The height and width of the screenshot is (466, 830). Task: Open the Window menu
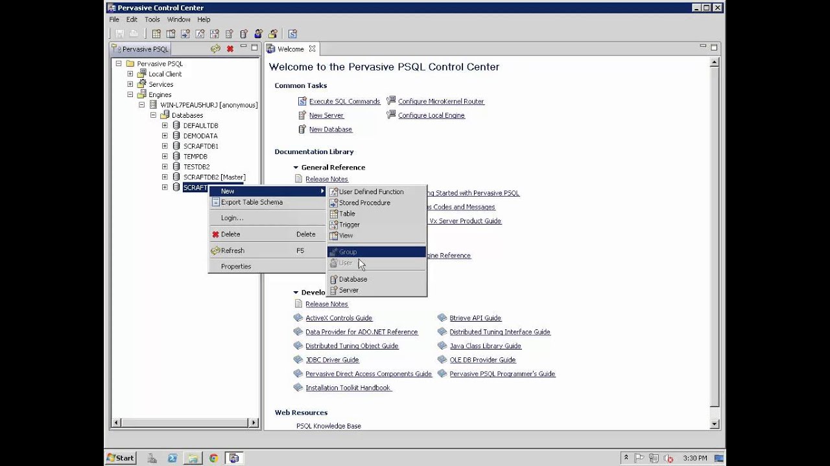(179, 19)
